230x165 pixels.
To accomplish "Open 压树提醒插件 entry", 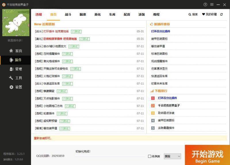I will coord(52,54).
